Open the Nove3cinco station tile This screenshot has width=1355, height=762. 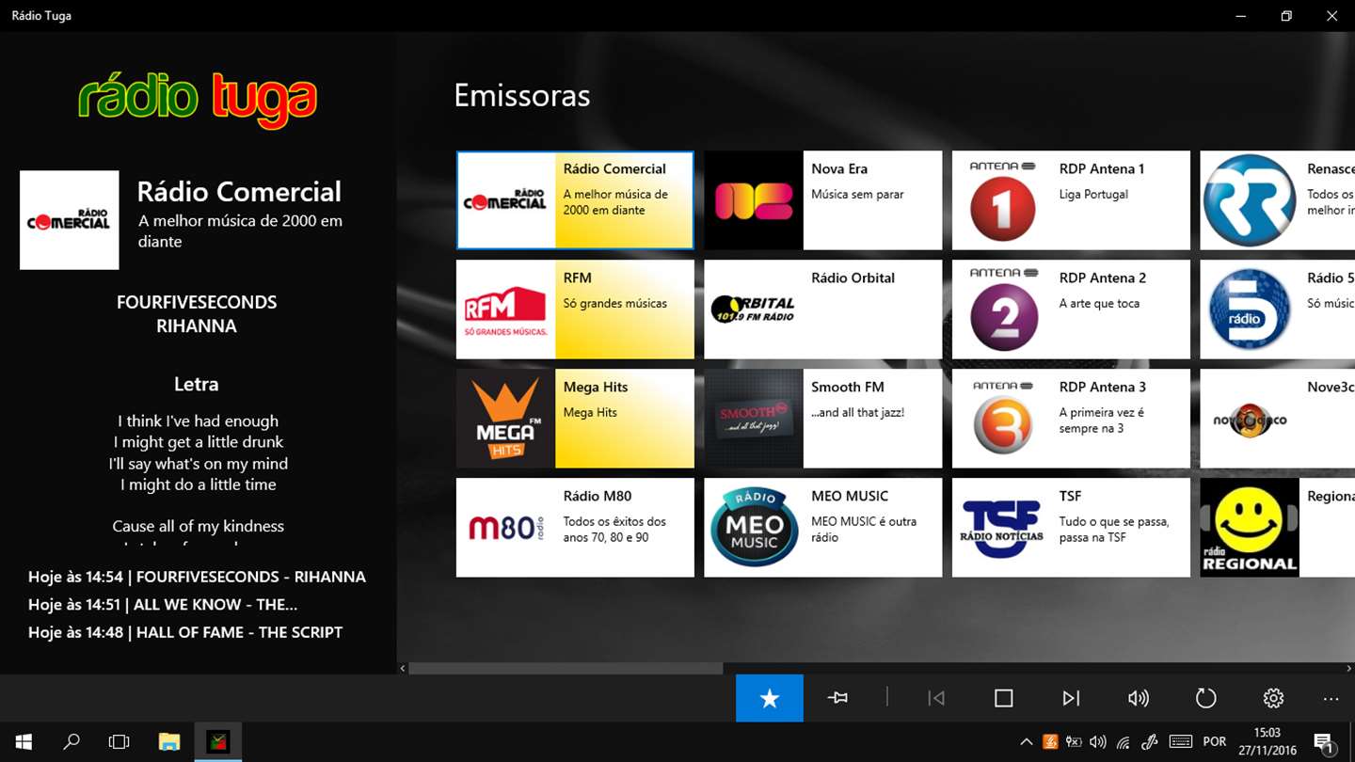click(1278, 419)
